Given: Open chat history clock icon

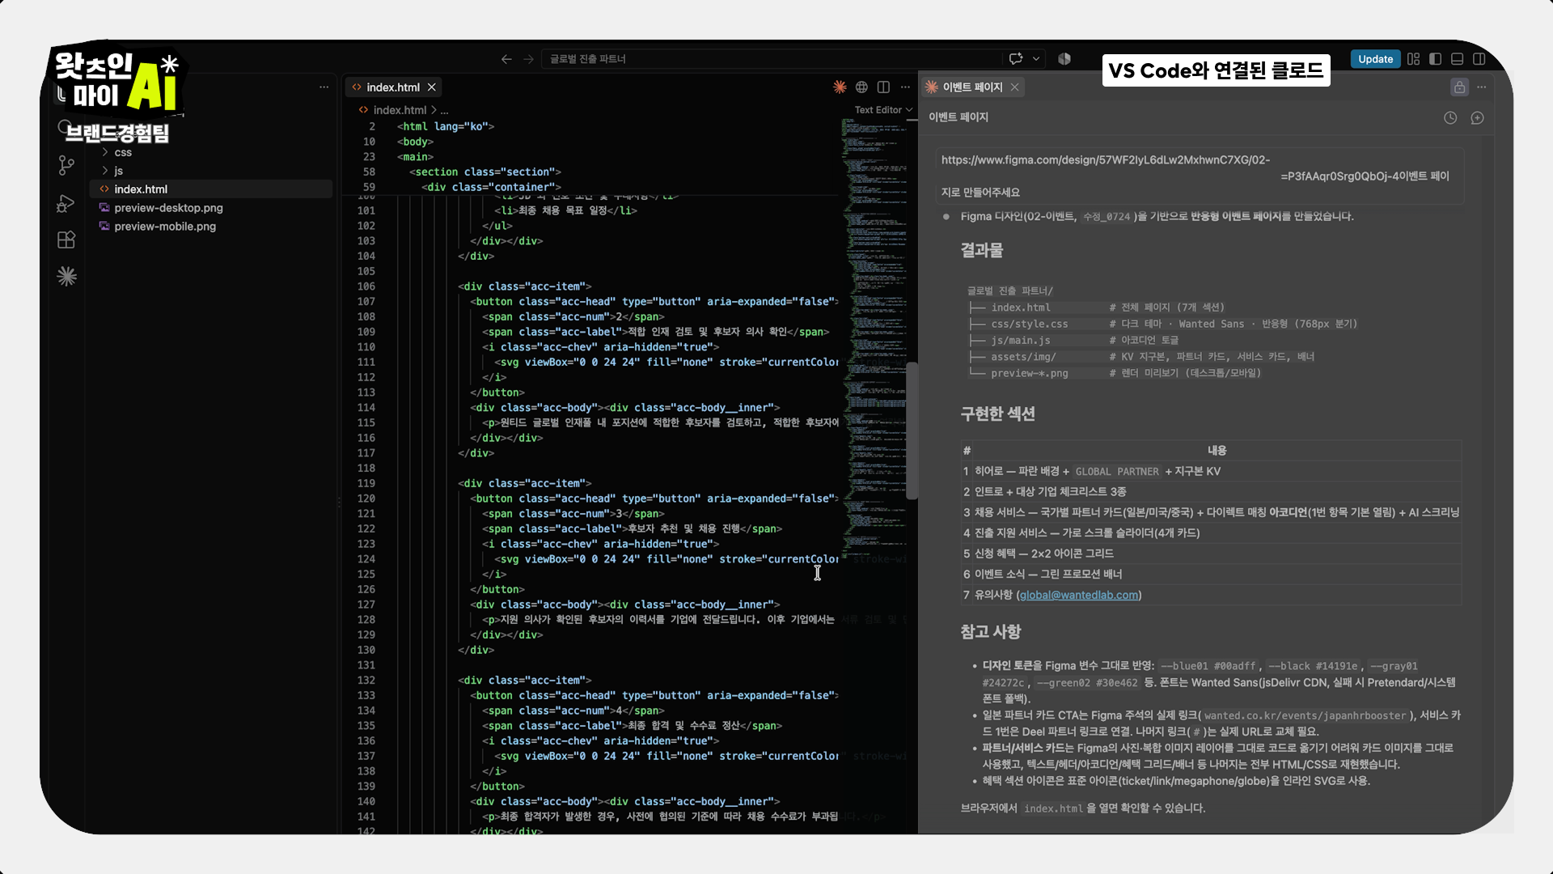Looking at the screenshot, I should (1450, 118).
